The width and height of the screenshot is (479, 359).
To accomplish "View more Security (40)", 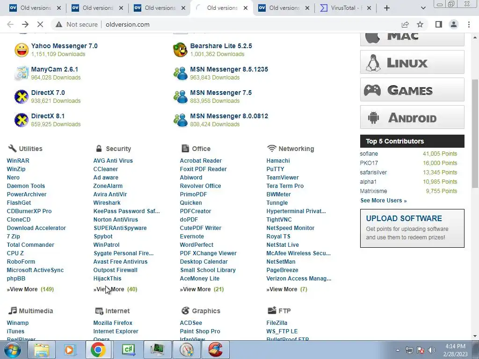I will click(115, 289).
